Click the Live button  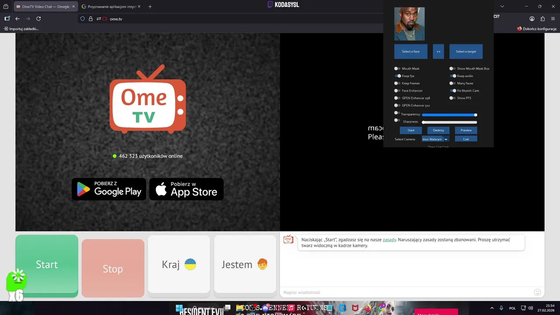[466, 139]
